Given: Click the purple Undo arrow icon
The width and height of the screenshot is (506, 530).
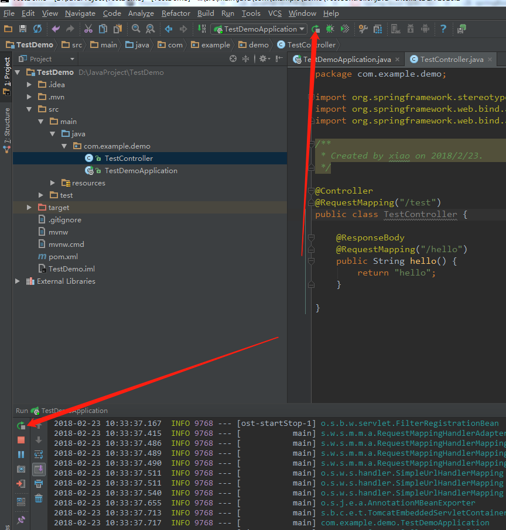Looking at the screenshot, I should (56, 29).
